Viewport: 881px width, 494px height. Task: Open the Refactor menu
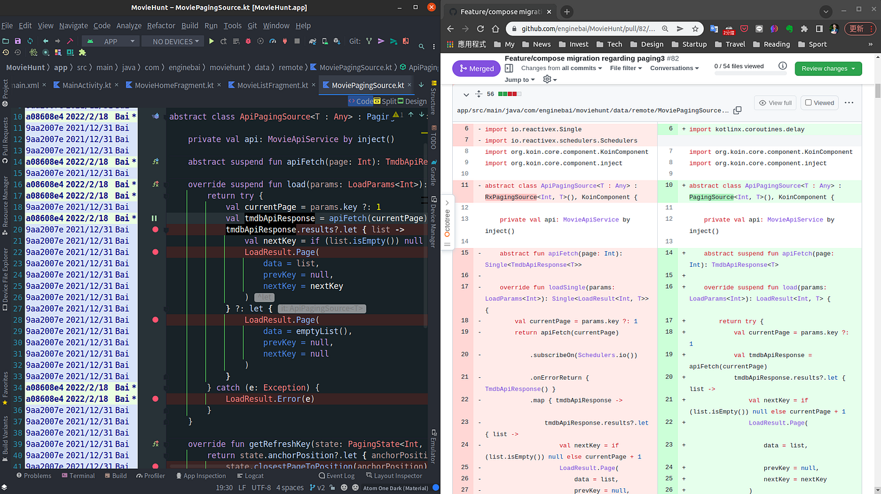coord(161,25)
